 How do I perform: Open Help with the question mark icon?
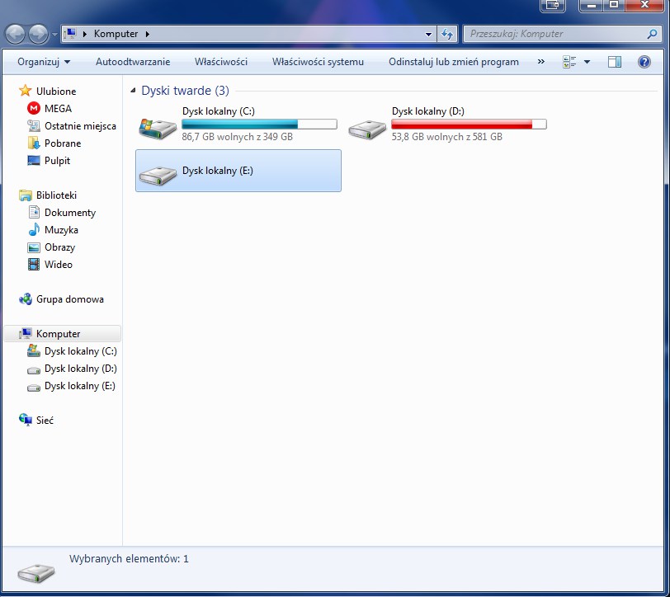(x=644, y=62)
